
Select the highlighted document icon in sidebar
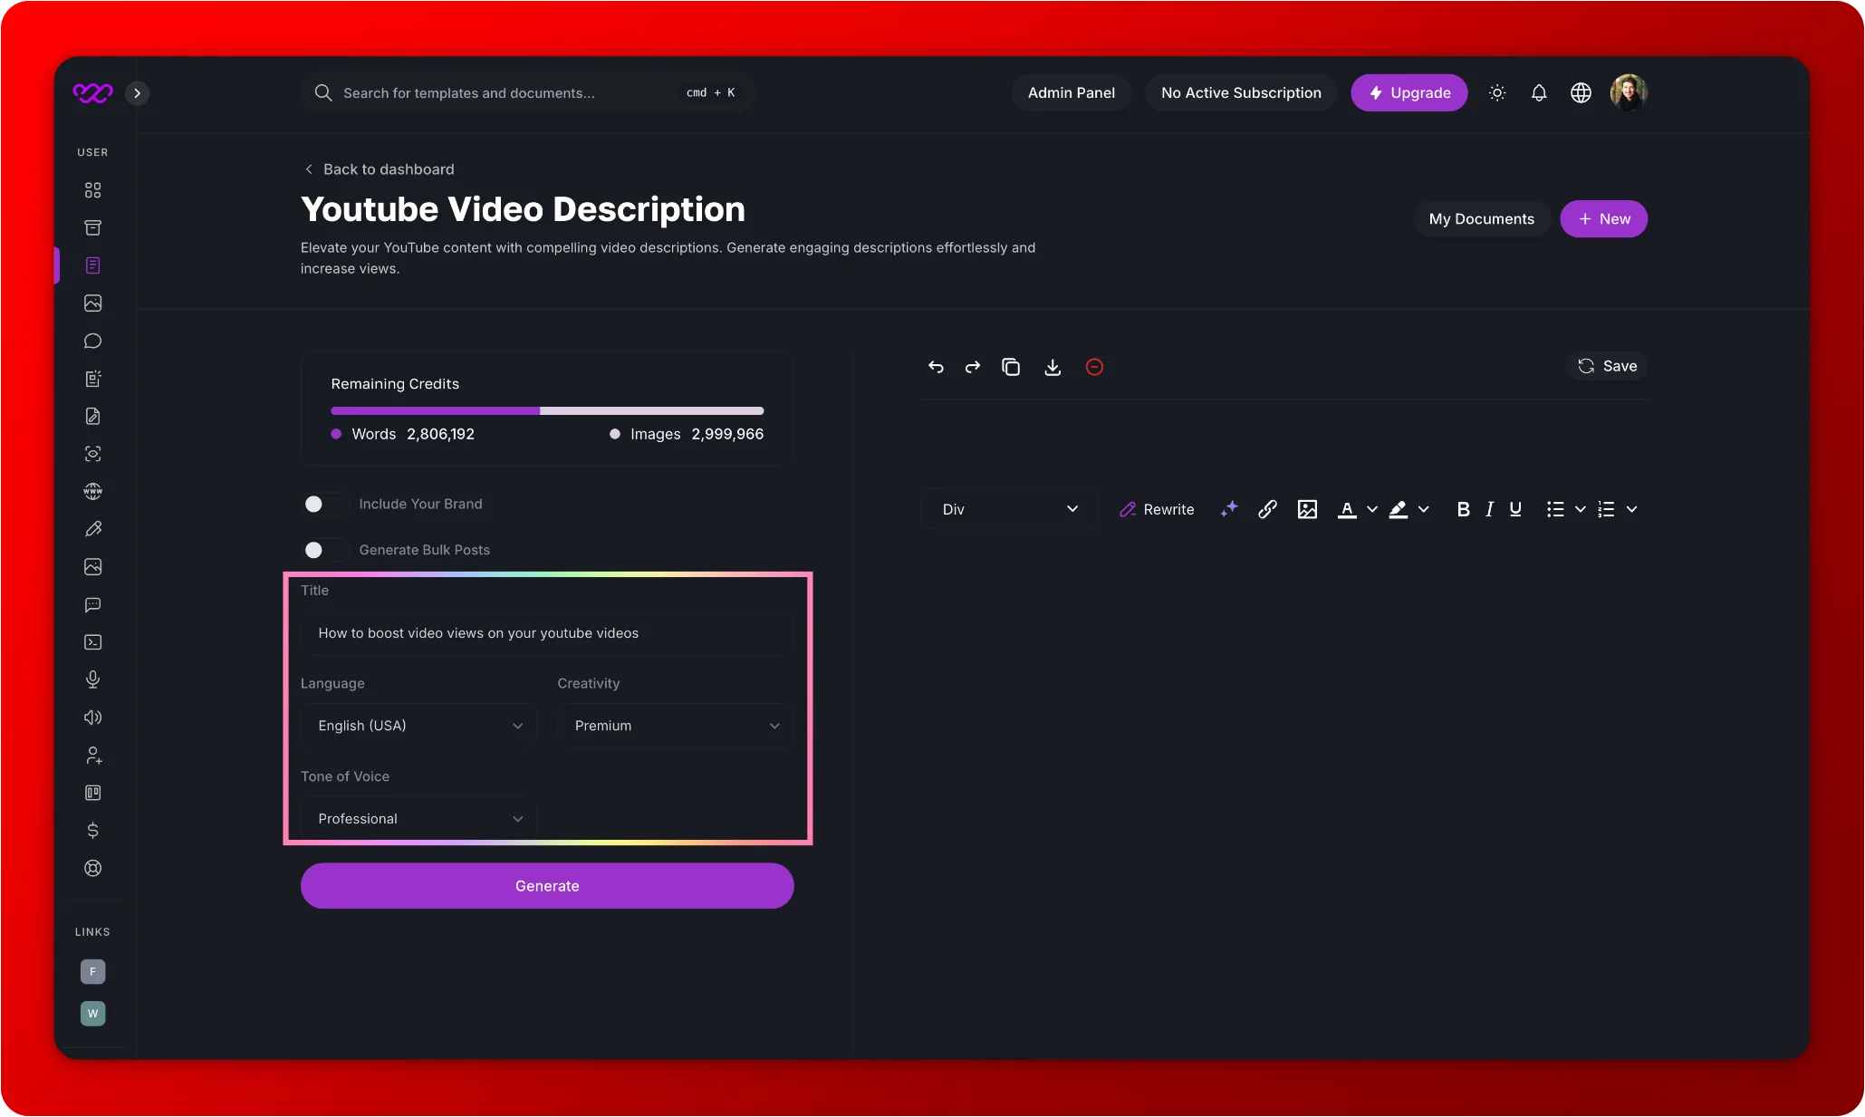(x=92, y=265)
